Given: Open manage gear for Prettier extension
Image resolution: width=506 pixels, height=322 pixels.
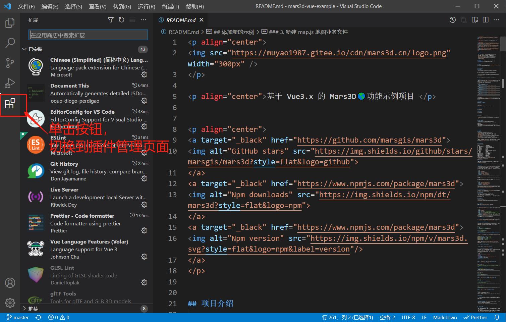Looking at the screenshot, I should pos(144,230).
